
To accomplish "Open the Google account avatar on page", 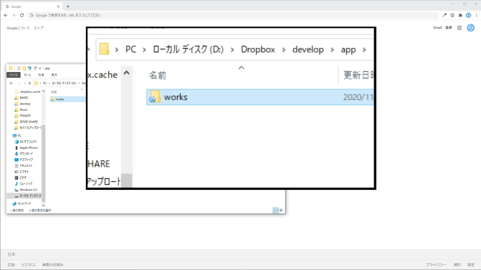I will click(x=470, y=28).
